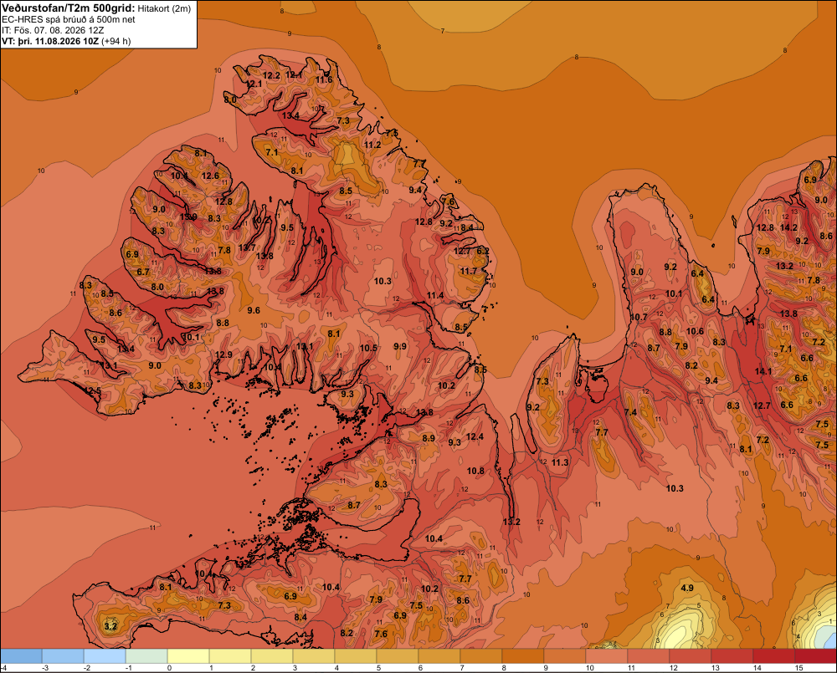Click the temperature value 4.9
Screen dimensions: 837x673
click(687, 588)
